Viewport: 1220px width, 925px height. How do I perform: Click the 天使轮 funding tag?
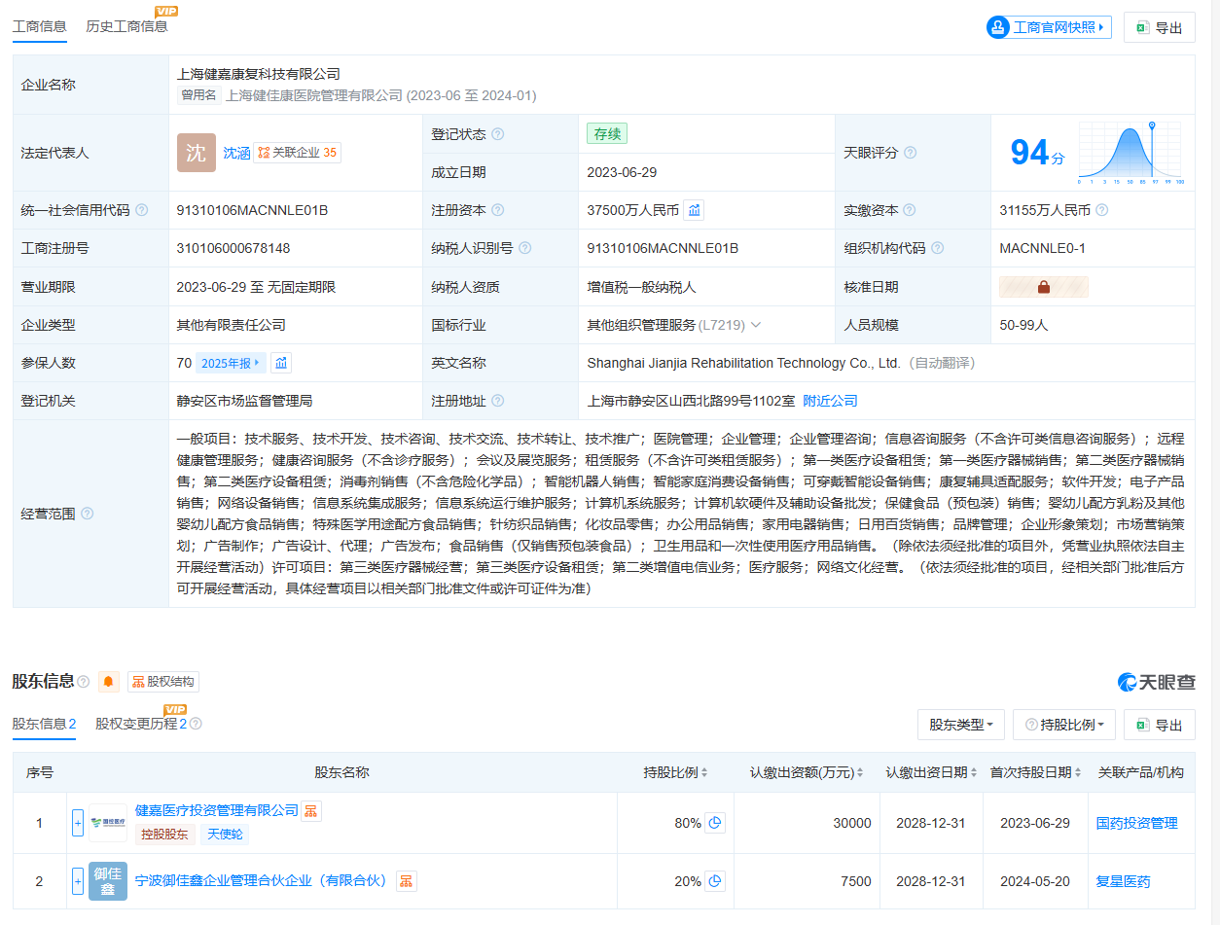pos(225,835)
